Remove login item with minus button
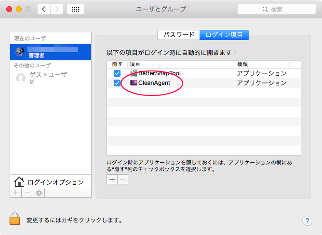The height and width of the screenshot is (235, 322). (123, 180)
